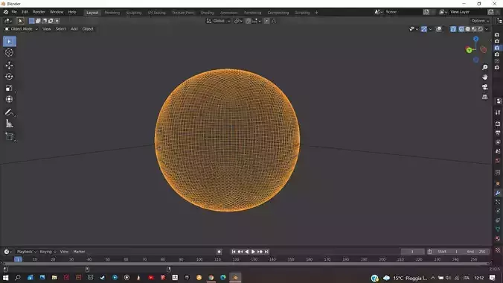Open the Window menu

click(57, 12)
